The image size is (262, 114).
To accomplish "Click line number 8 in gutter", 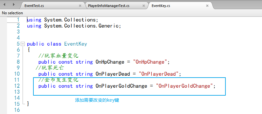I will click(18, 62).
